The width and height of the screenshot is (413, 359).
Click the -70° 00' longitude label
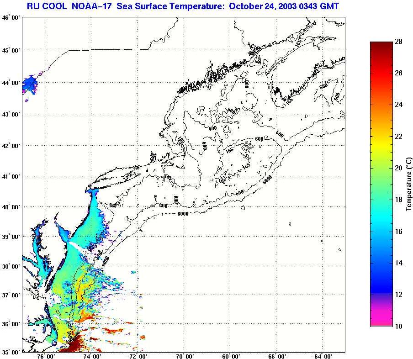pos(183,356)
